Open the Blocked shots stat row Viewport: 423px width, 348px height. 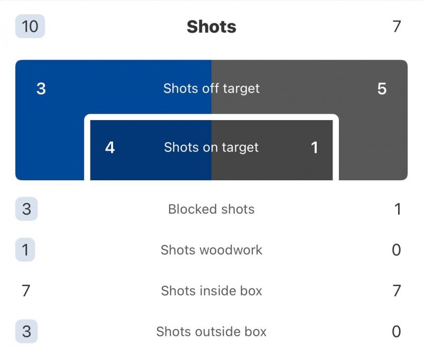click(x=212, y=209)
